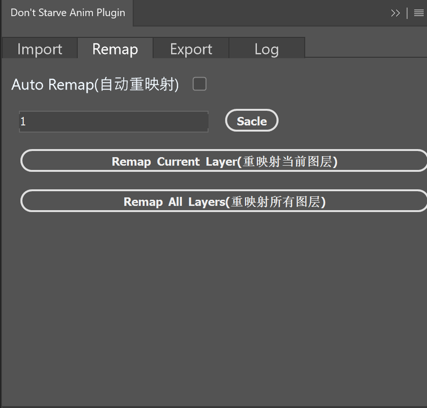Click the blank tab strip right of Log

365,48
